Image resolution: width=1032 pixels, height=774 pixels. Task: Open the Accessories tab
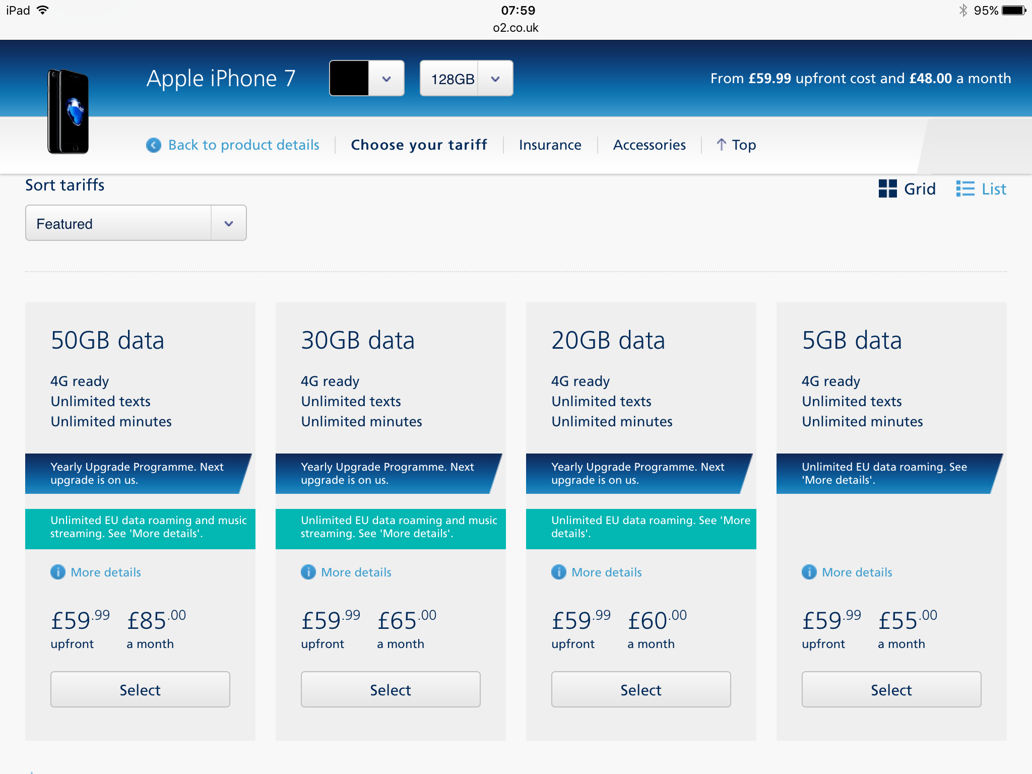[650, 145]
